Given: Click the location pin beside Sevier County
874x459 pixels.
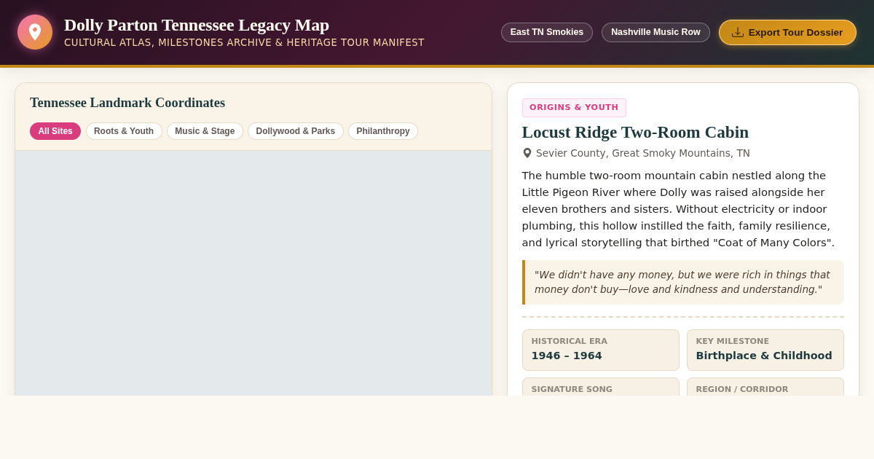Looking at the screenshot, I should click(527, 153).
